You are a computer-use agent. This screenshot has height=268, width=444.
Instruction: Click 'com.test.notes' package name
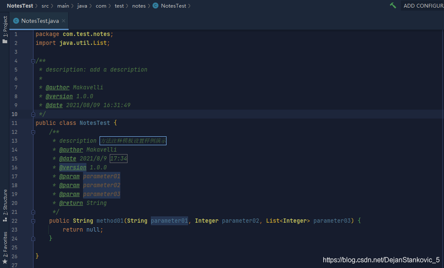[x=86, y=34]
